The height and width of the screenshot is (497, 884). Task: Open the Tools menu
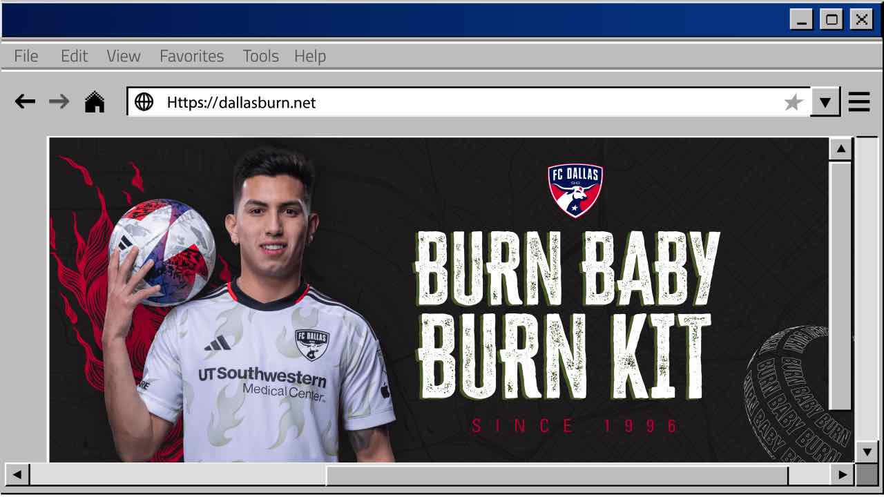click(x=260, y=56)
